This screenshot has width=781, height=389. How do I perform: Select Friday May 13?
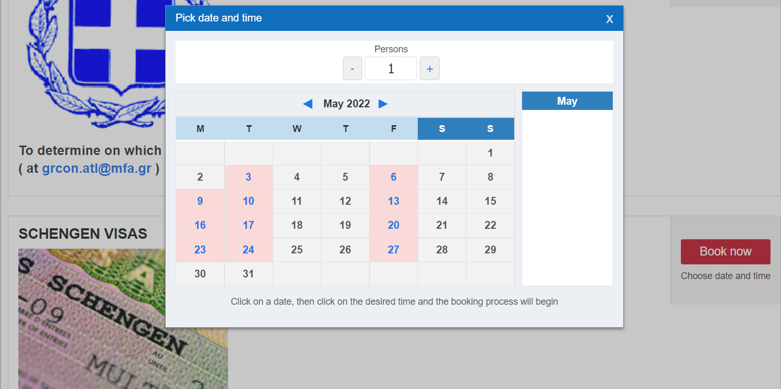[x=394, y=201]
